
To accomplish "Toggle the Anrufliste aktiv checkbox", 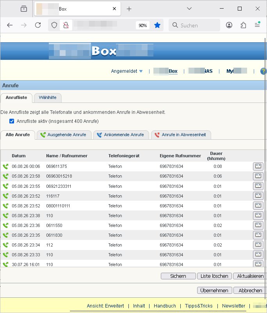I will coord(12,121).
